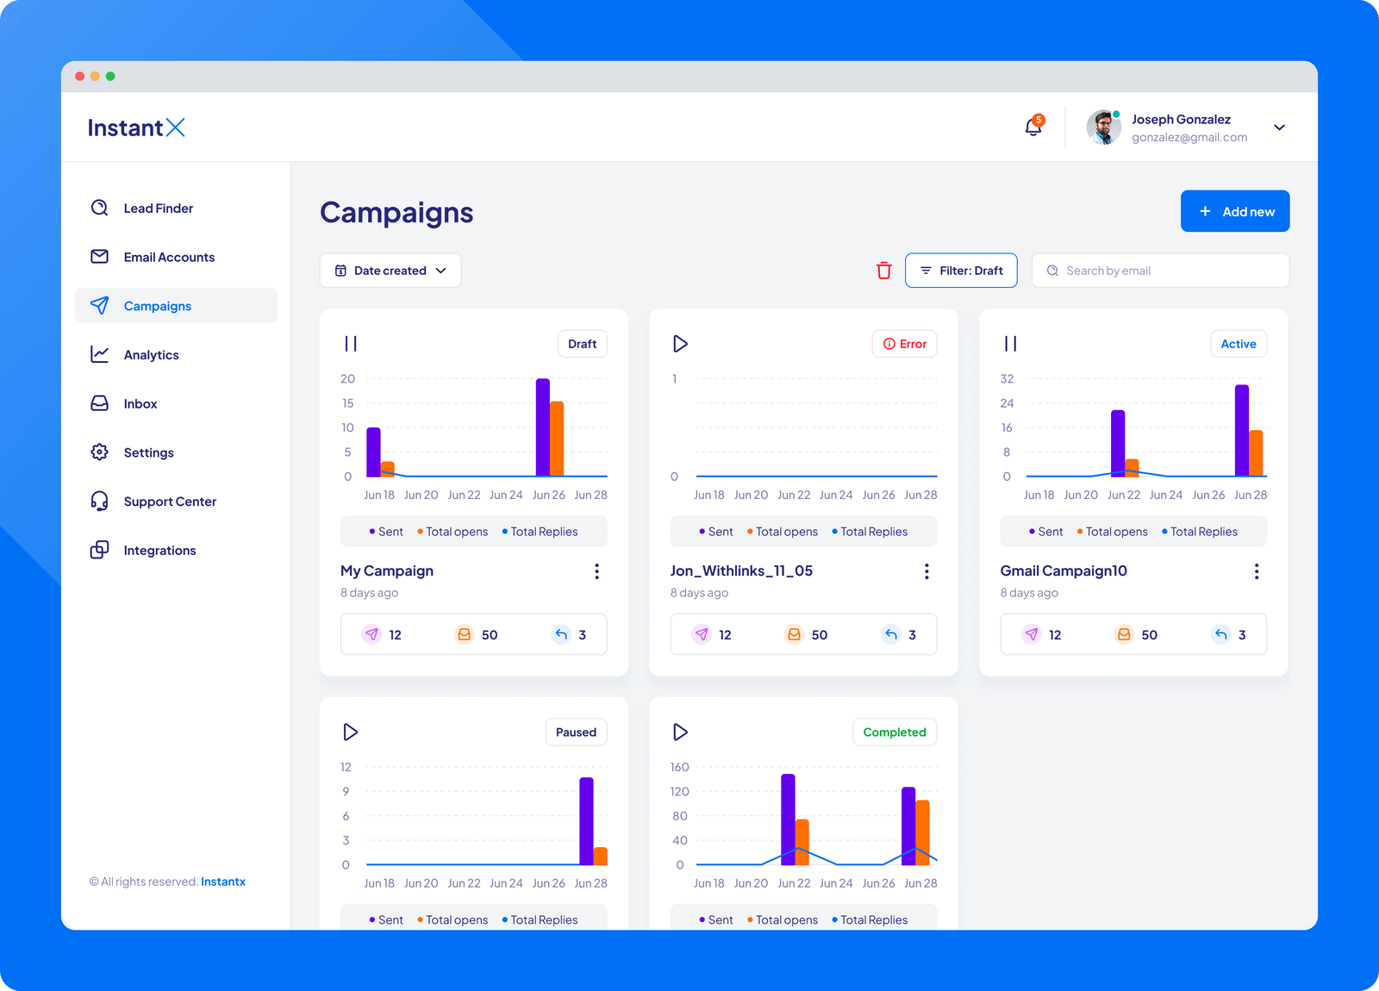Viewport: 1379px width, 991px height.
Task: Click the Instantx footer link
Action: tap(223, 881)
